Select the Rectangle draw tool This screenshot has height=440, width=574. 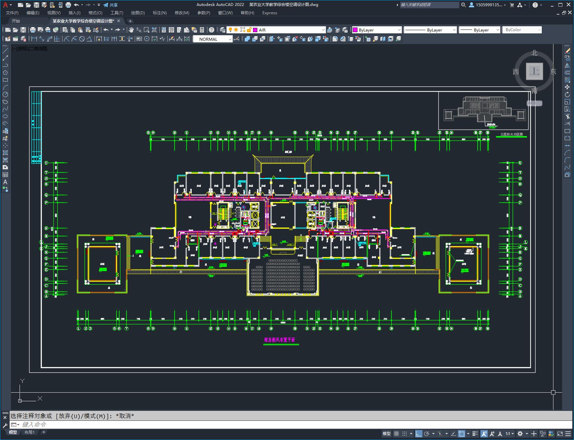(5, 80)
